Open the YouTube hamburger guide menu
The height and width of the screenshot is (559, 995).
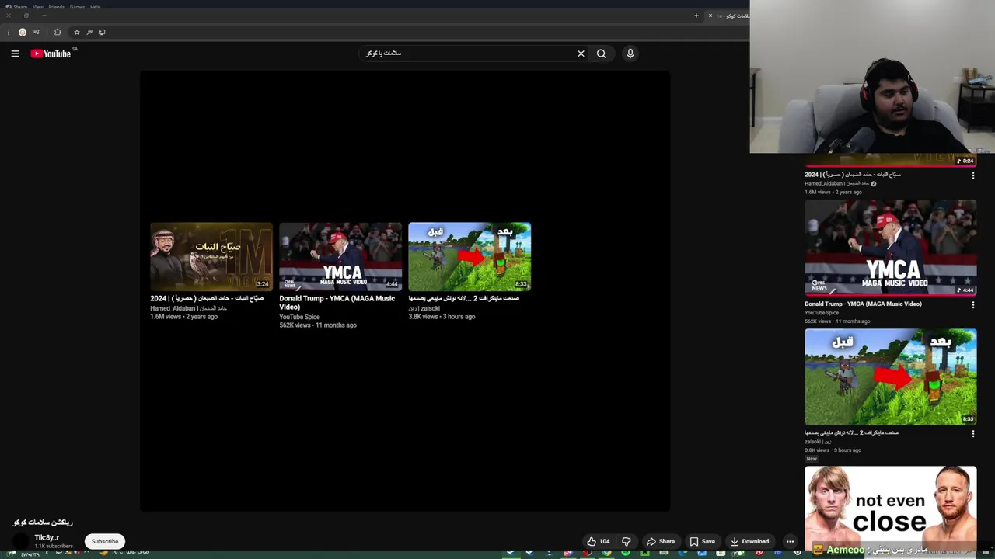click(15, 54)
